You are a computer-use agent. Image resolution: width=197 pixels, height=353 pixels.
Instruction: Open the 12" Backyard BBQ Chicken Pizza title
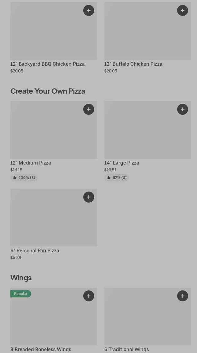pyautogui.click(x=47, y=64)
